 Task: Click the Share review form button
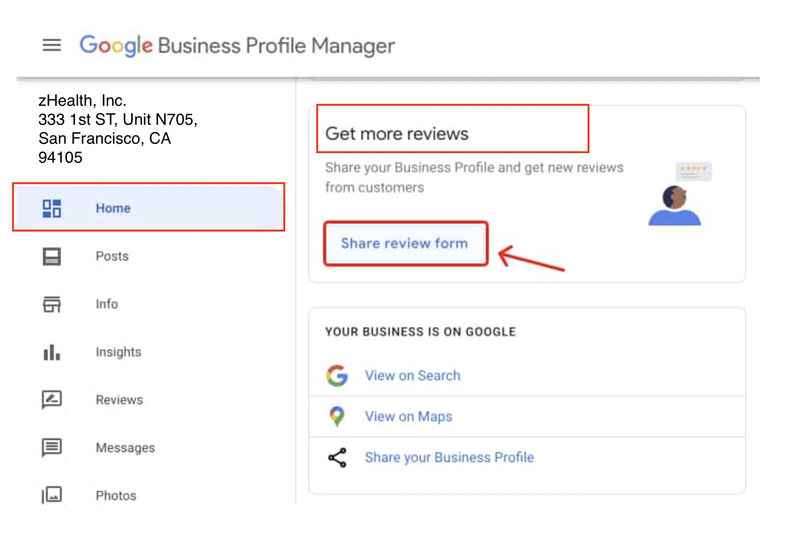coord(405,244)
